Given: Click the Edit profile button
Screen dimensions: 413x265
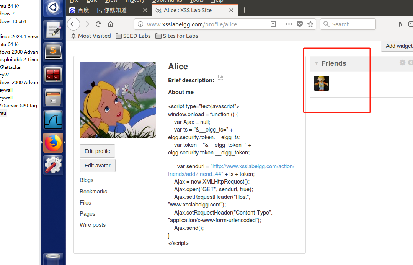Looking at the screenshot, I should click(x=98, y=151).
